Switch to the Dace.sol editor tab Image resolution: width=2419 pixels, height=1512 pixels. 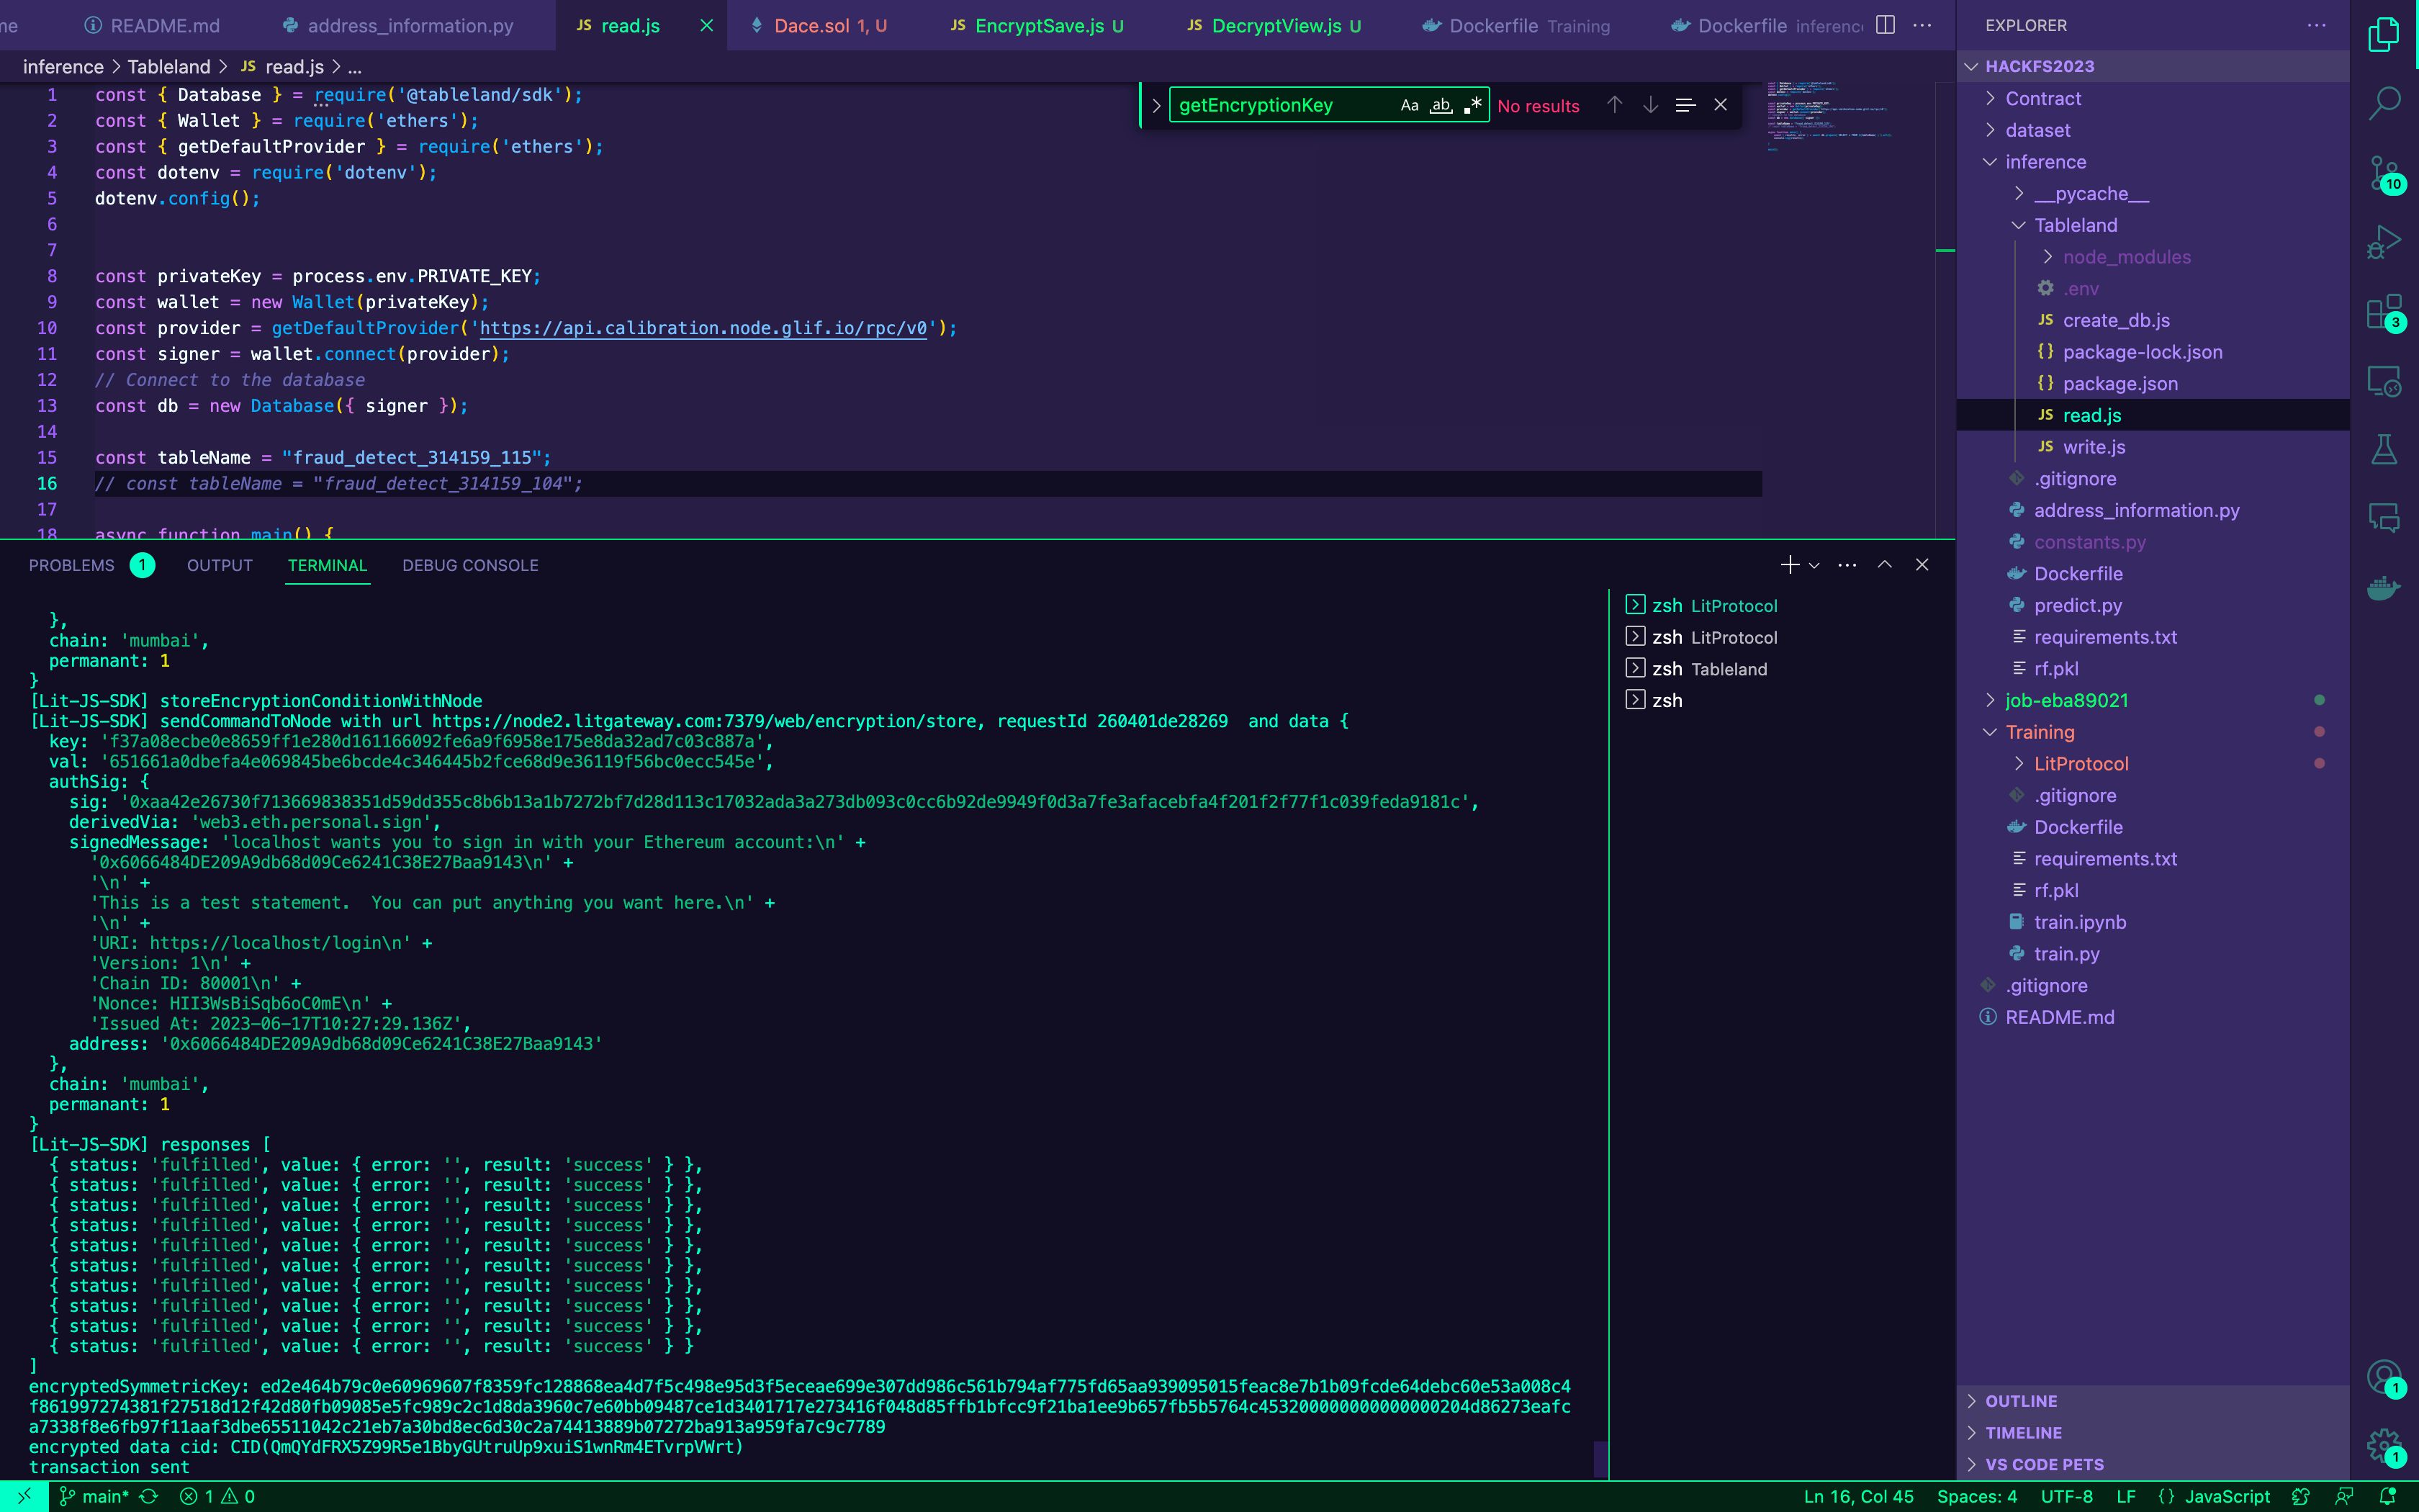click(819, 25)
